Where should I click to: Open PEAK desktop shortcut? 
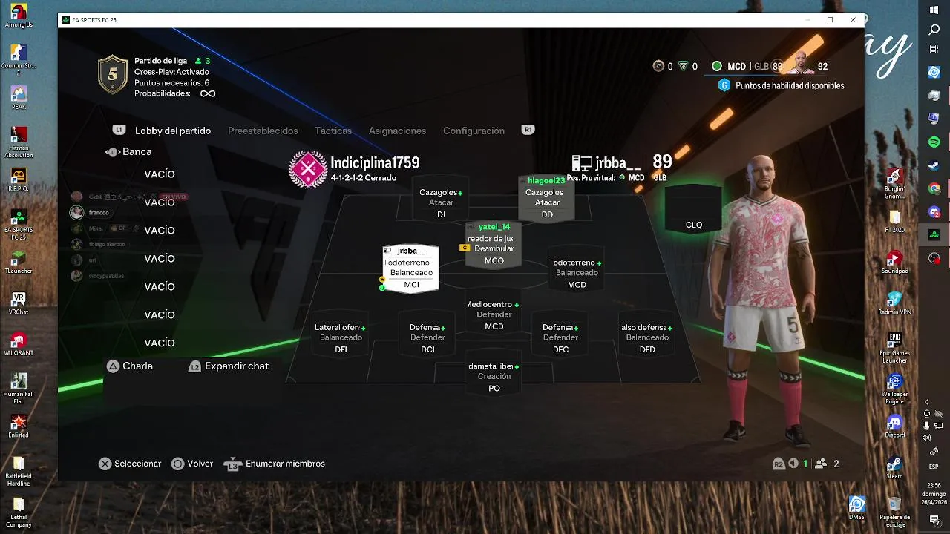click(19, 98)
